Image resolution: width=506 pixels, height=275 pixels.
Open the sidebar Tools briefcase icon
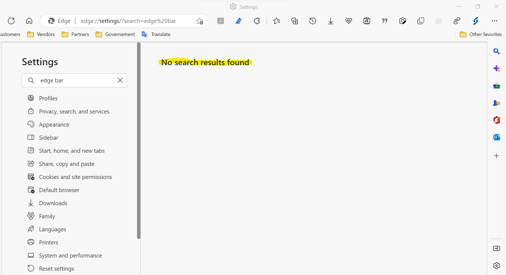click(497, 86)
